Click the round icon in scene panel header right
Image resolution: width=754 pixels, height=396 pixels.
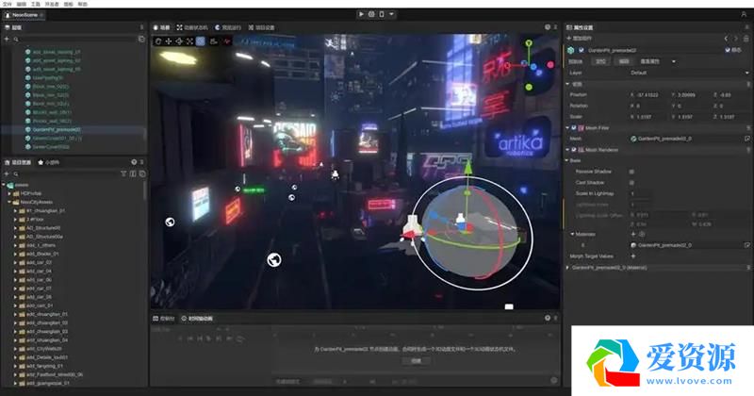[x=548, y=27]
